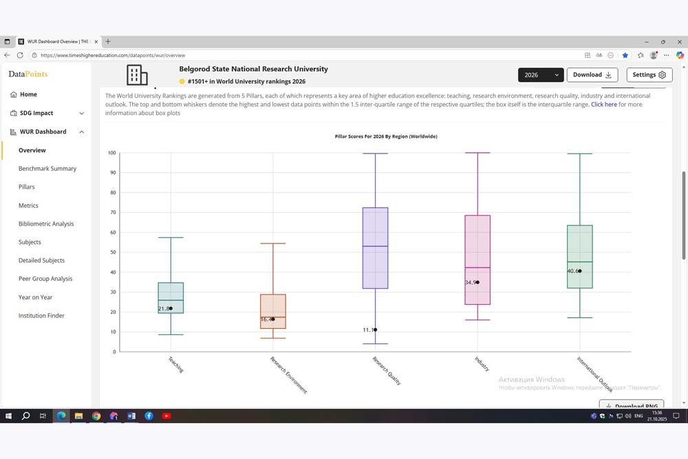The image size is (688, 459).
Task: Click the blue favorites star icon
Action: [625, 55]
